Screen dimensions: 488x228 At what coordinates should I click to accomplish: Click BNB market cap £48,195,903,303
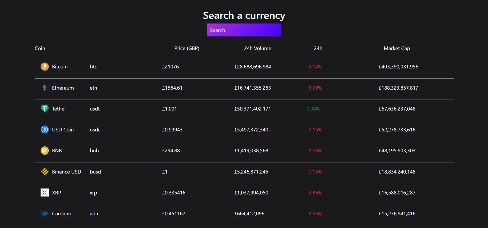click(x=397, y=151)
